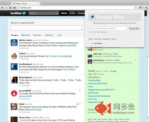
Task: Click the launchDFW rocket avatar
Action: pyautogui.click(x=14, y=93)
